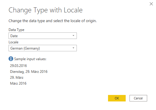Click the Change Type with Locale heading
The height and width of the screenshot is (110, 156).
(46, 10)
